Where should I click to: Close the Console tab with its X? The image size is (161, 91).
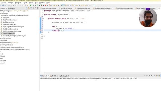[49, 76]
